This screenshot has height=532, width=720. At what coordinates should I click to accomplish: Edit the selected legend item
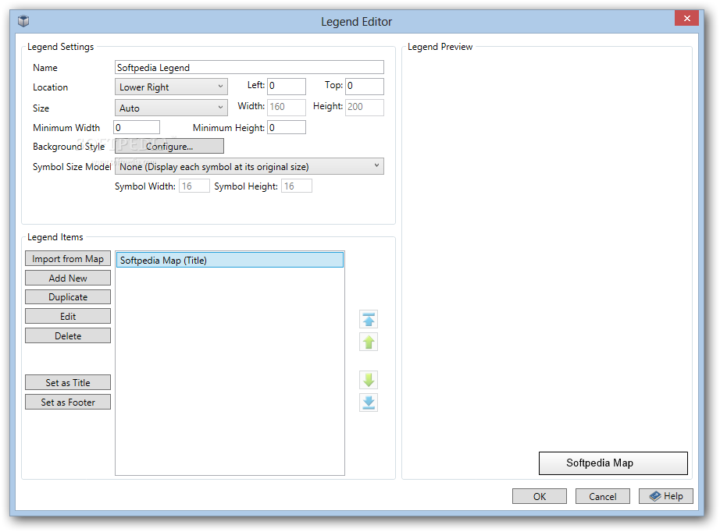pos(68,316)
